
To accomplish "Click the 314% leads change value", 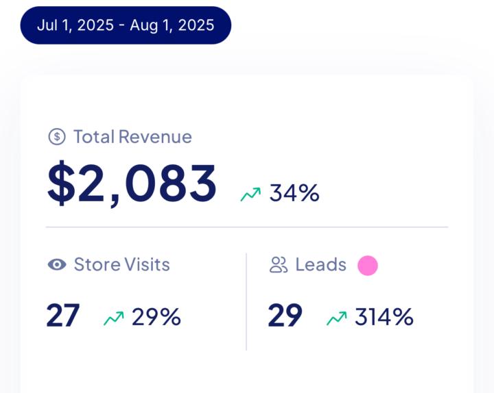I will coord(384,316).
